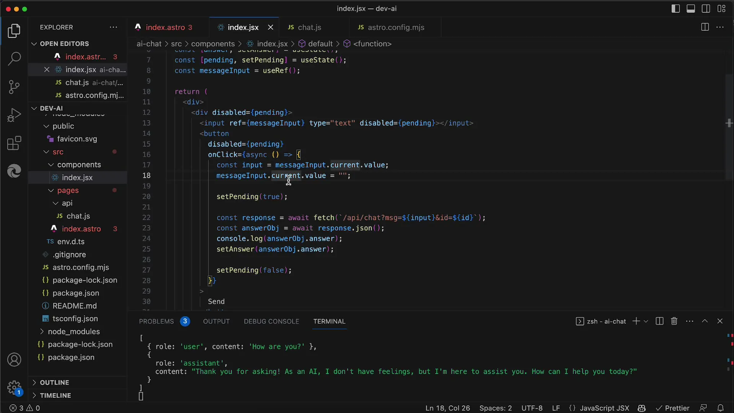Open env.d.ts in the explorer

click(x=71, y=242)
